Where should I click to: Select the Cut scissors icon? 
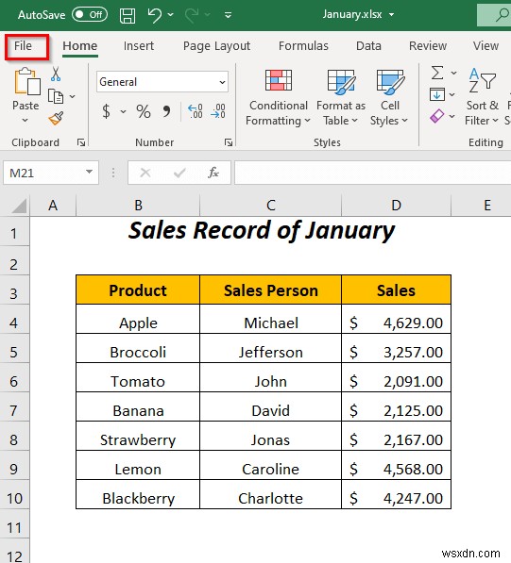[x=56, y=74]
